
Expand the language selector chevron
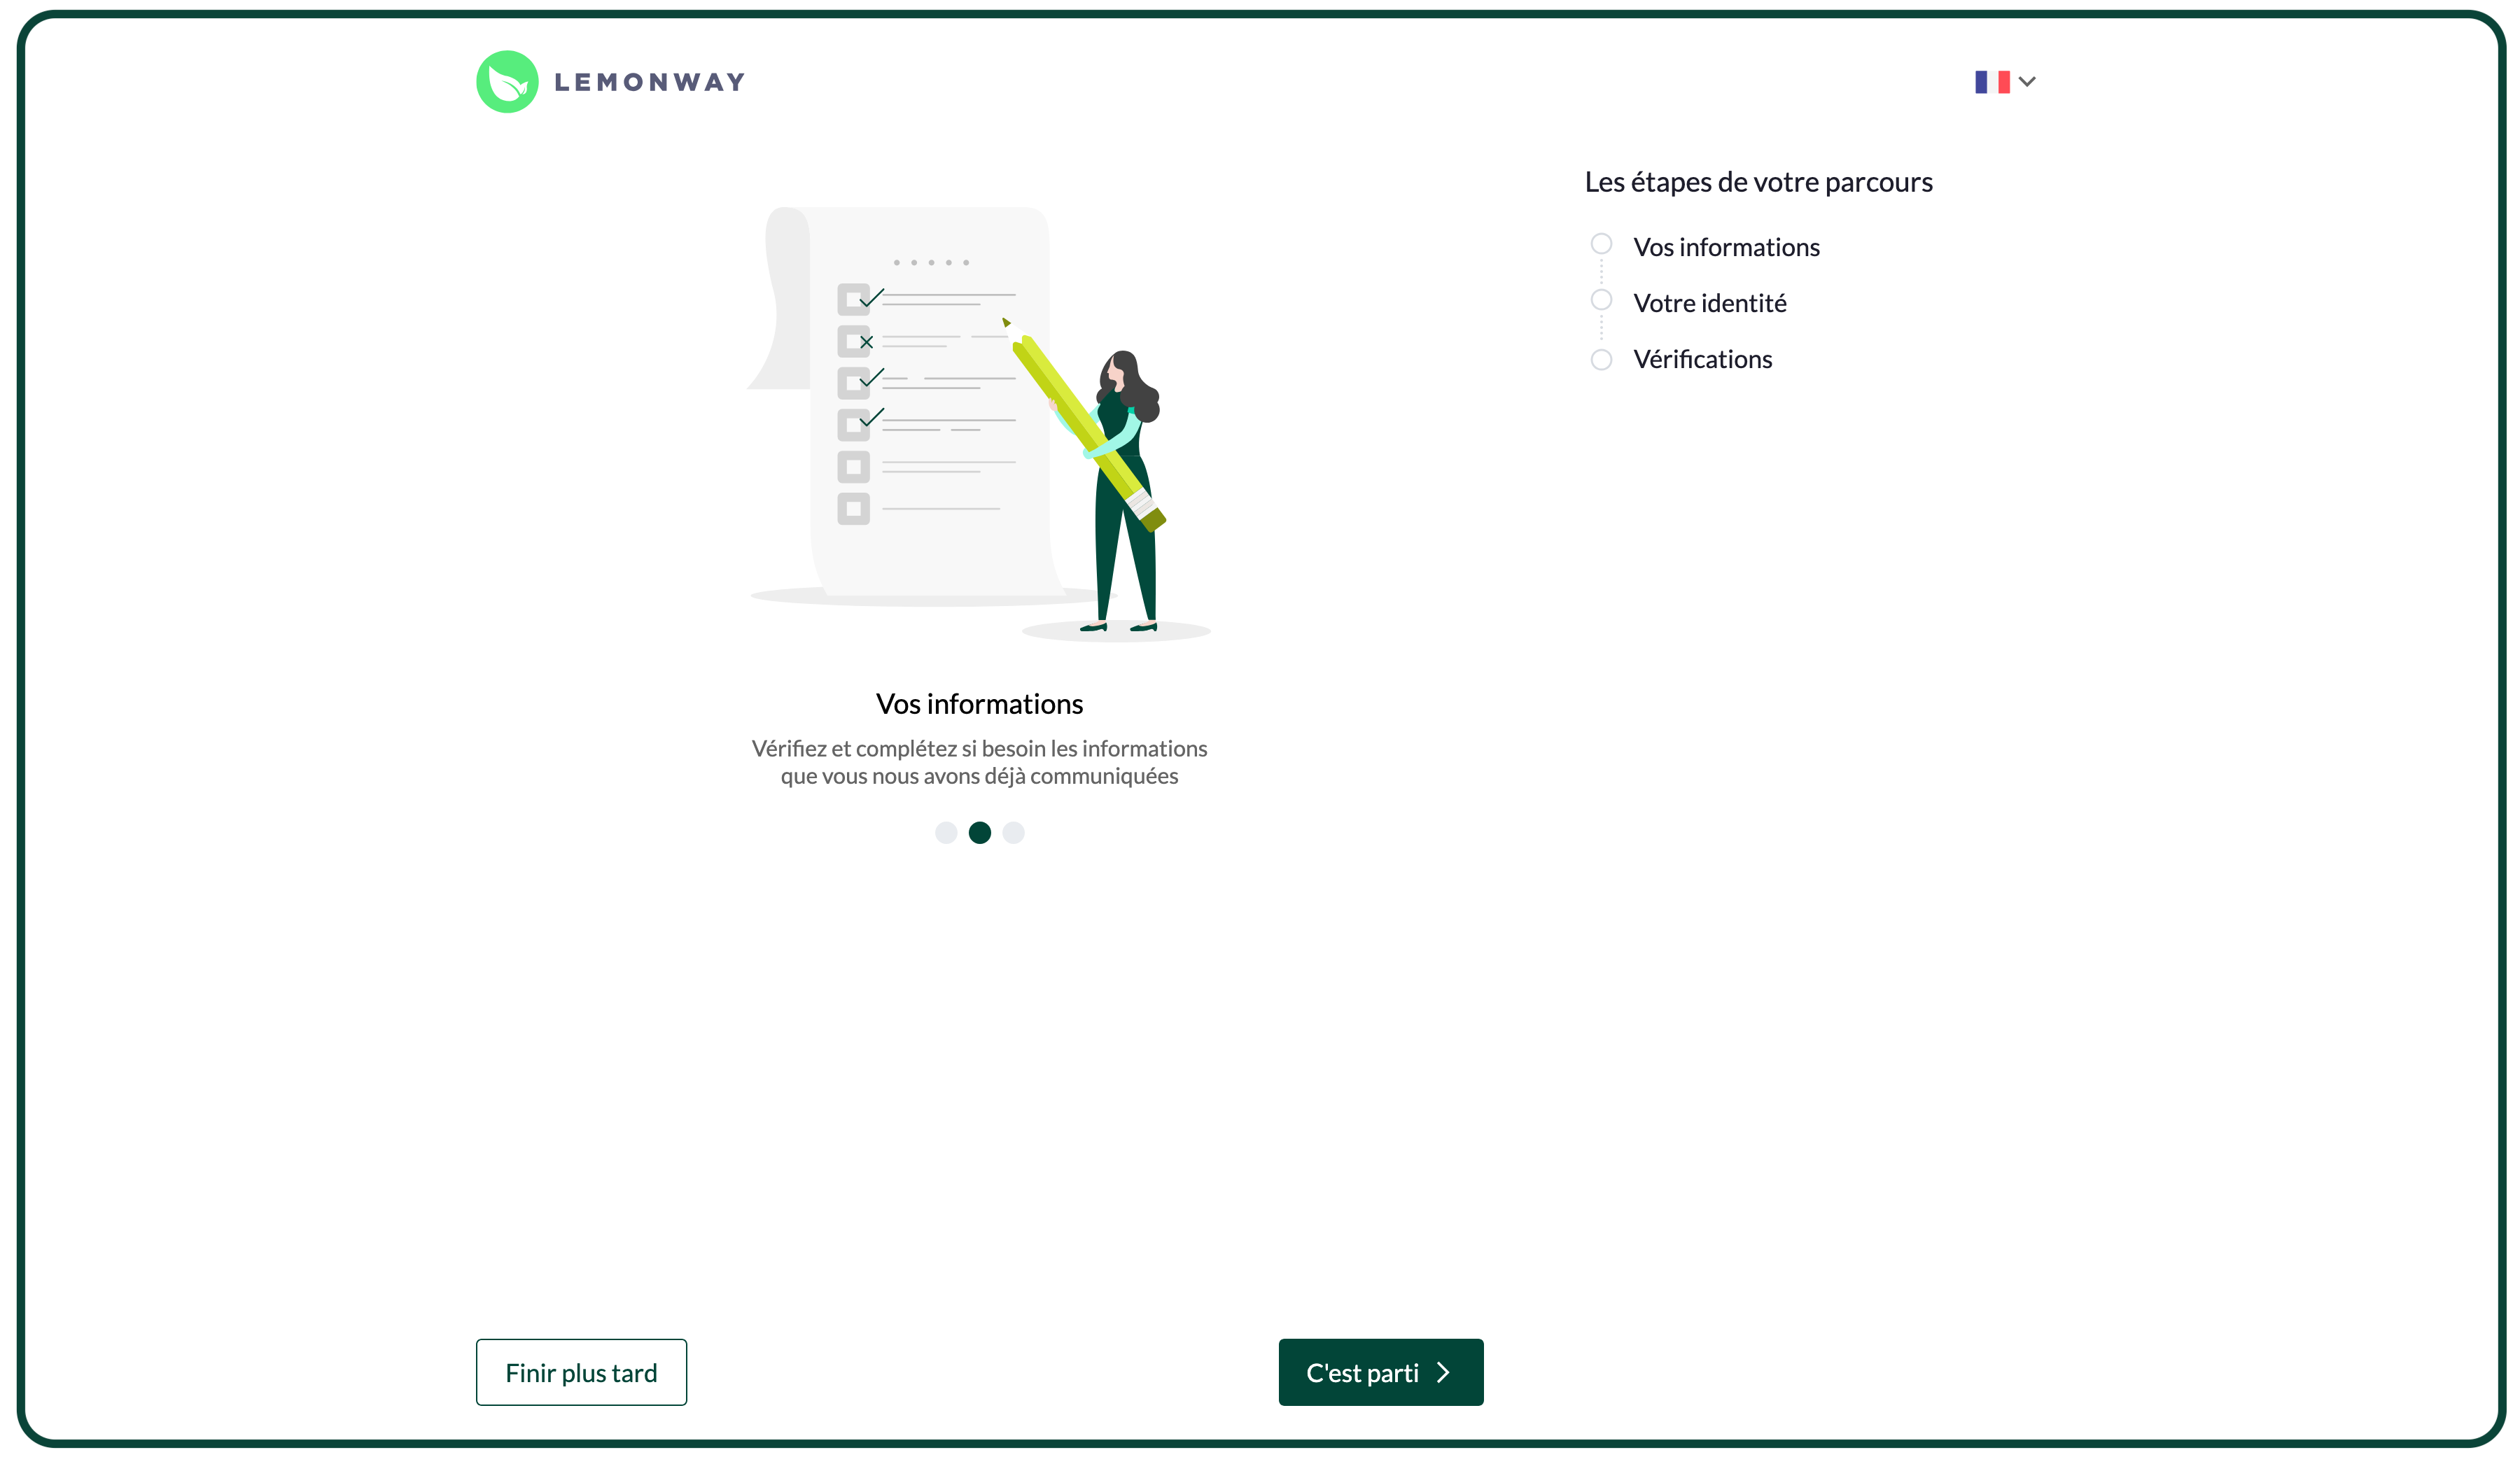[2027, 82]
